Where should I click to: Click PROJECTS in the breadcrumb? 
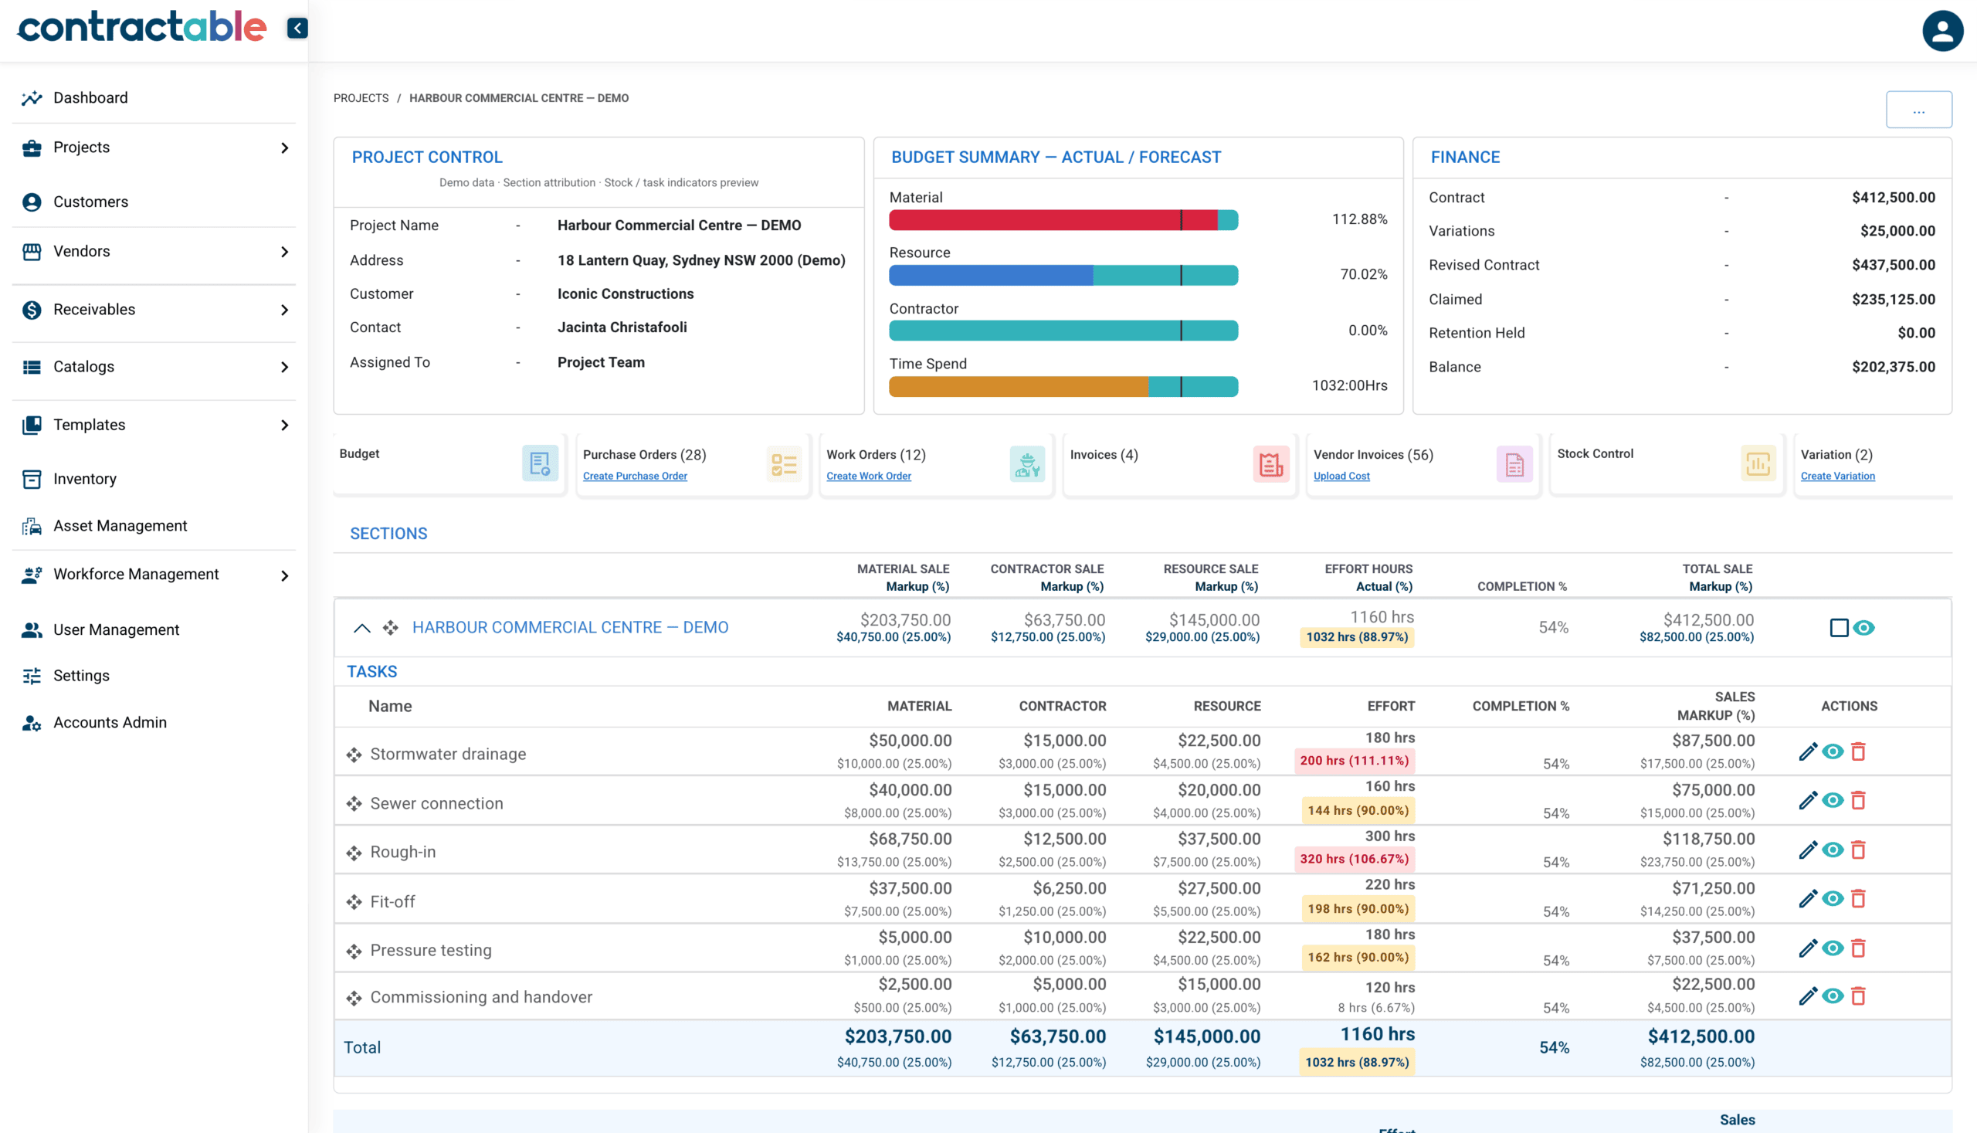tap(361, 98)
